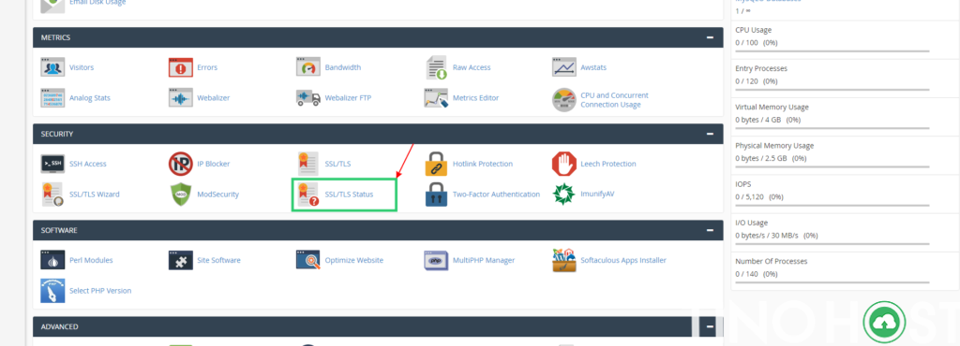Click the CPU Usage progress bar
Image resolution: width=960 pixels, height=346 pixels.
832,51
